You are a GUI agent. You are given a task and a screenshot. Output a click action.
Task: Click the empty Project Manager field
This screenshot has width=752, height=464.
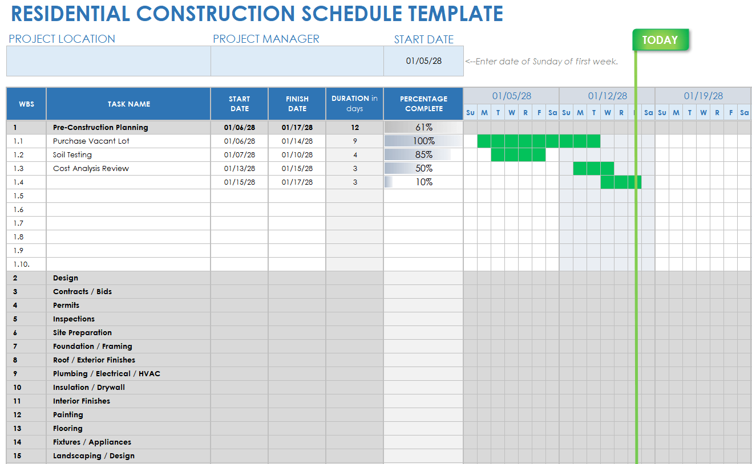coord(297,61)
